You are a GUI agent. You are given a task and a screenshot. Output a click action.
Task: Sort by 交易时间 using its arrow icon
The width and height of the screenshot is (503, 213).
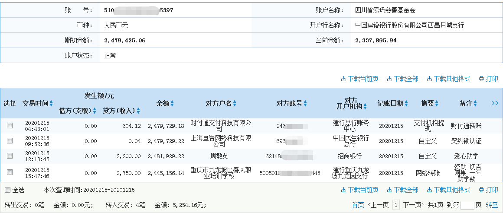pyautogui.click(x=51, y=104)
